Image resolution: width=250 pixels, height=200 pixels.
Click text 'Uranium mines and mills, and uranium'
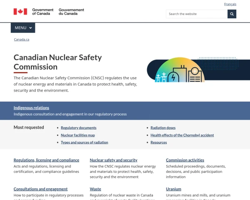click(x=198, y=195)
